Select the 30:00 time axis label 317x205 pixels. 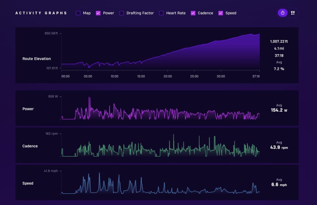tap(221, 76)
